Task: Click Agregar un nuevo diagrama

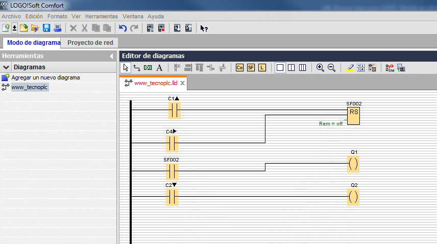Action: click(45, 77)
